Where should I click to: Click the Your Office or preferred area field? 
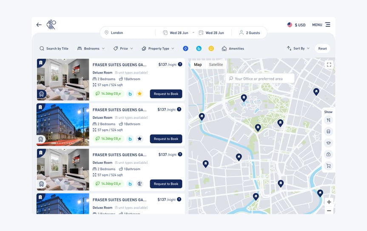pos(260,79)
